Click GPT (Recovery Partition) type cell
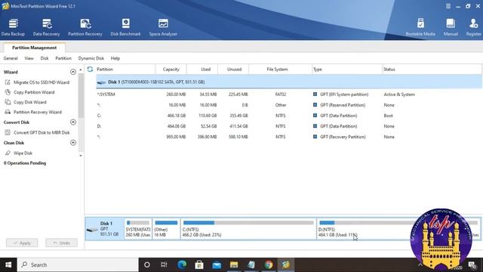Viewport: 483px width, 272px height. (x=343, y=137)
